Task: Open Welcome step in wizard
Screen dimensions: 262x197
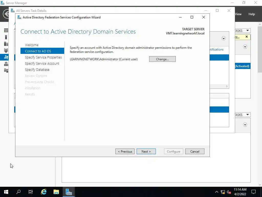Action: pos(31,45)
